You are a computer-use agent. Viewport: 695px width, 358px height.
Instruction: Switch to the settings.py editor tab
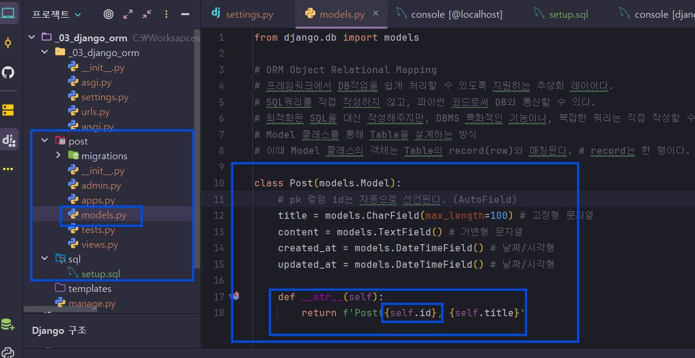click(242, 14)
